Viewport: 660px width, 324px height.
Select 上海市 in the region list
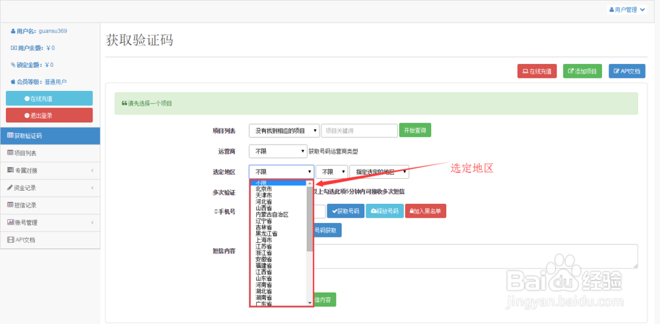pyautogui.click(x=279, y=240)
